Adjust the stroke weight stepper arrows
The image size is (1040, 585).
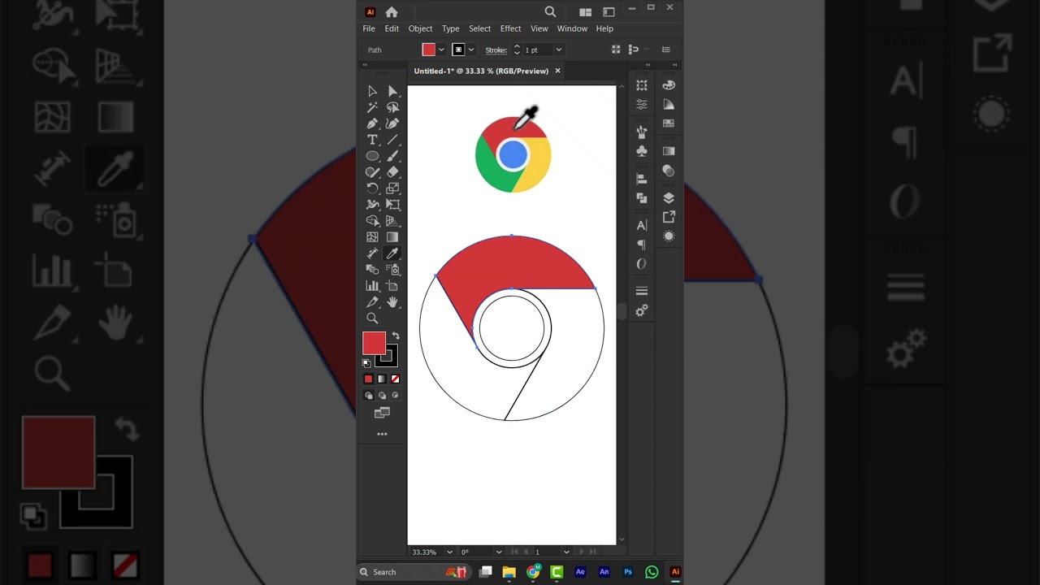click(517, 50)
